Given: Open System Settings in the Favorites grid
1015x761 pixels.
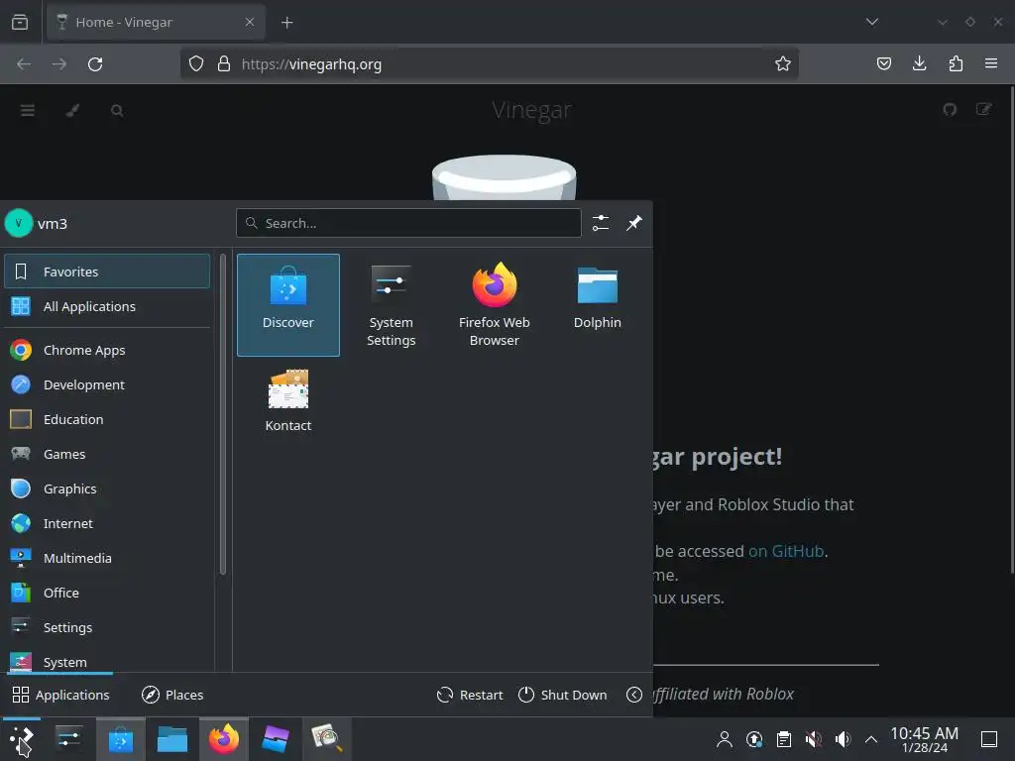Looking at the screenshot, I should click(x=391, y=305).
